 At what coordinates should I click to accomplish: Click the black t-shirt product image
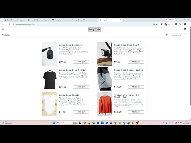click(50, 79)
